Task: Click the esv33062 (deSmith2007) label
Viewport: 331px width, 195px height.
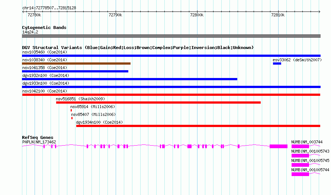Action: click(297, 60)
